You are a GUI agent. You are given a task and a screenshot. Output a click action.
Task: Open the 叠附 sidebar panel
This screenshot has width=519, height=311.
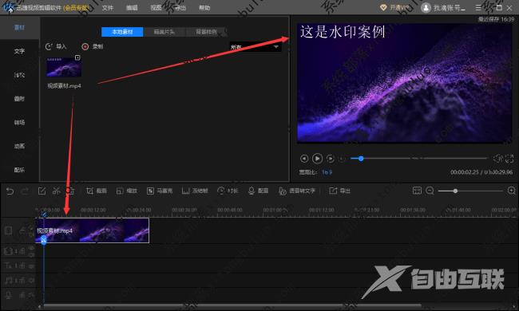(19, 99)
